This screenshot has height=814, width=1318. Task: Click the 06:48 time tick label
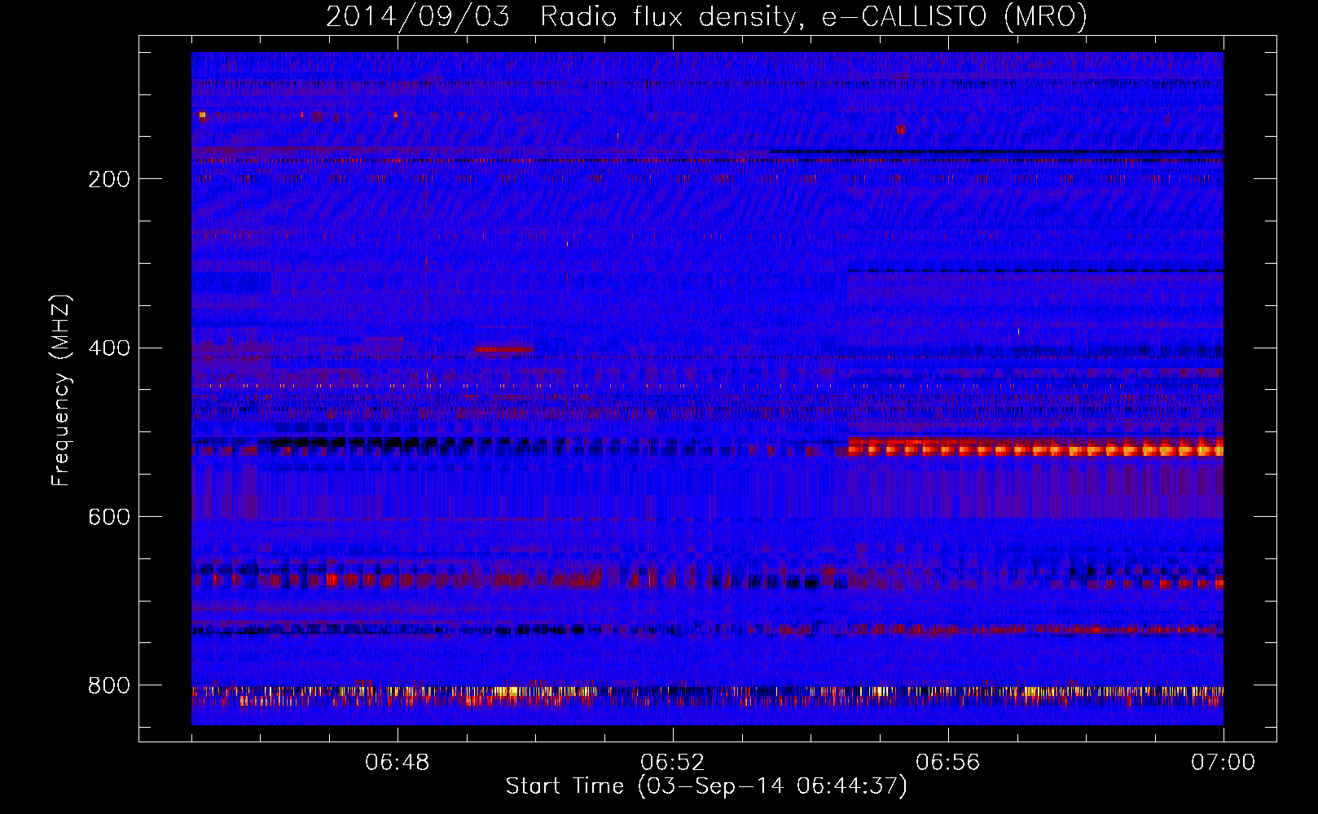(x=398, y=763)
